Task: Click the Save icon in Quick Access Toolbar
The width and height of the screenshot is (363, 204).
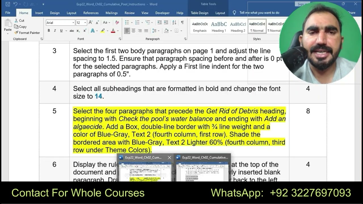Action: pos(8,4)
